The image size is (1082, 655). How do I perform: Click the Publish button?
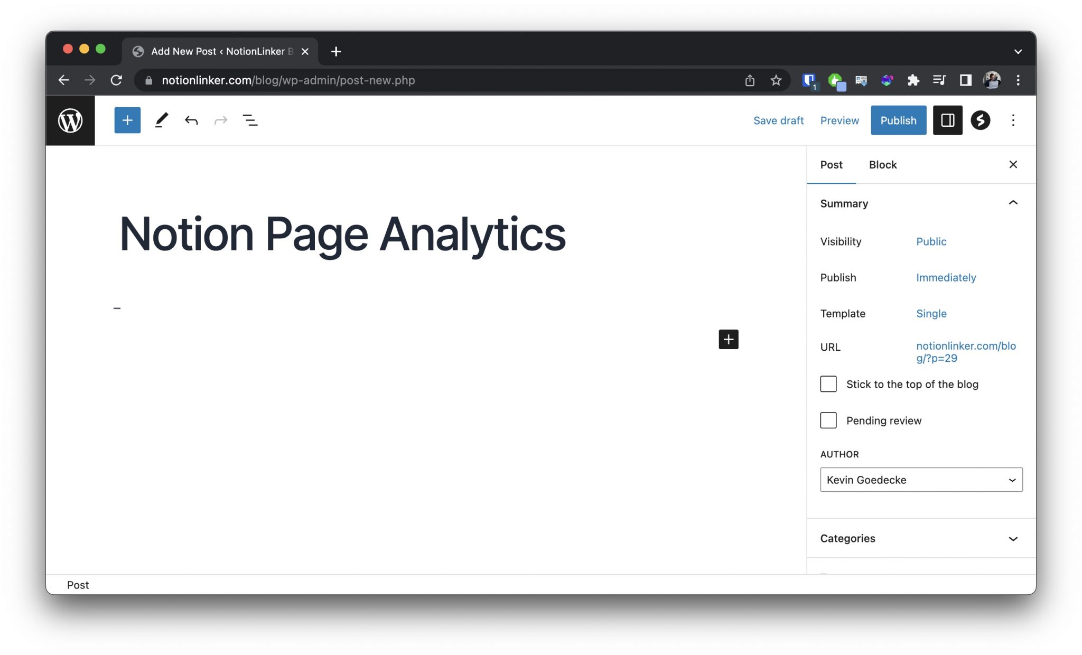point(898,120)
